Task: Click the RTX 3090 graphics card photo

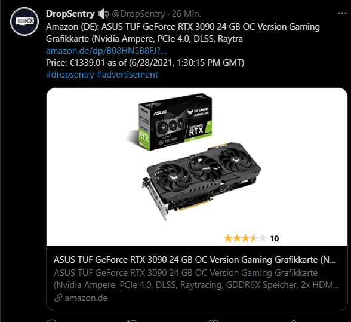Action: pos(201,180)
